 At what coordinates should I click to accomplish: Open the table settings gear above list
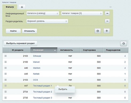click(x=124, y=44)
